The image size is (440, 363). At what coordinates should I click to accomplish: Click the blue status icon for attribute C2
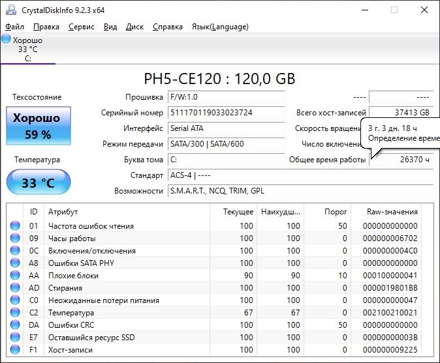(x=15, y=312)
